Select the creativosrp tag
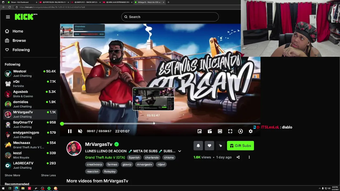 pyautogui.click(x=94, y=164)
